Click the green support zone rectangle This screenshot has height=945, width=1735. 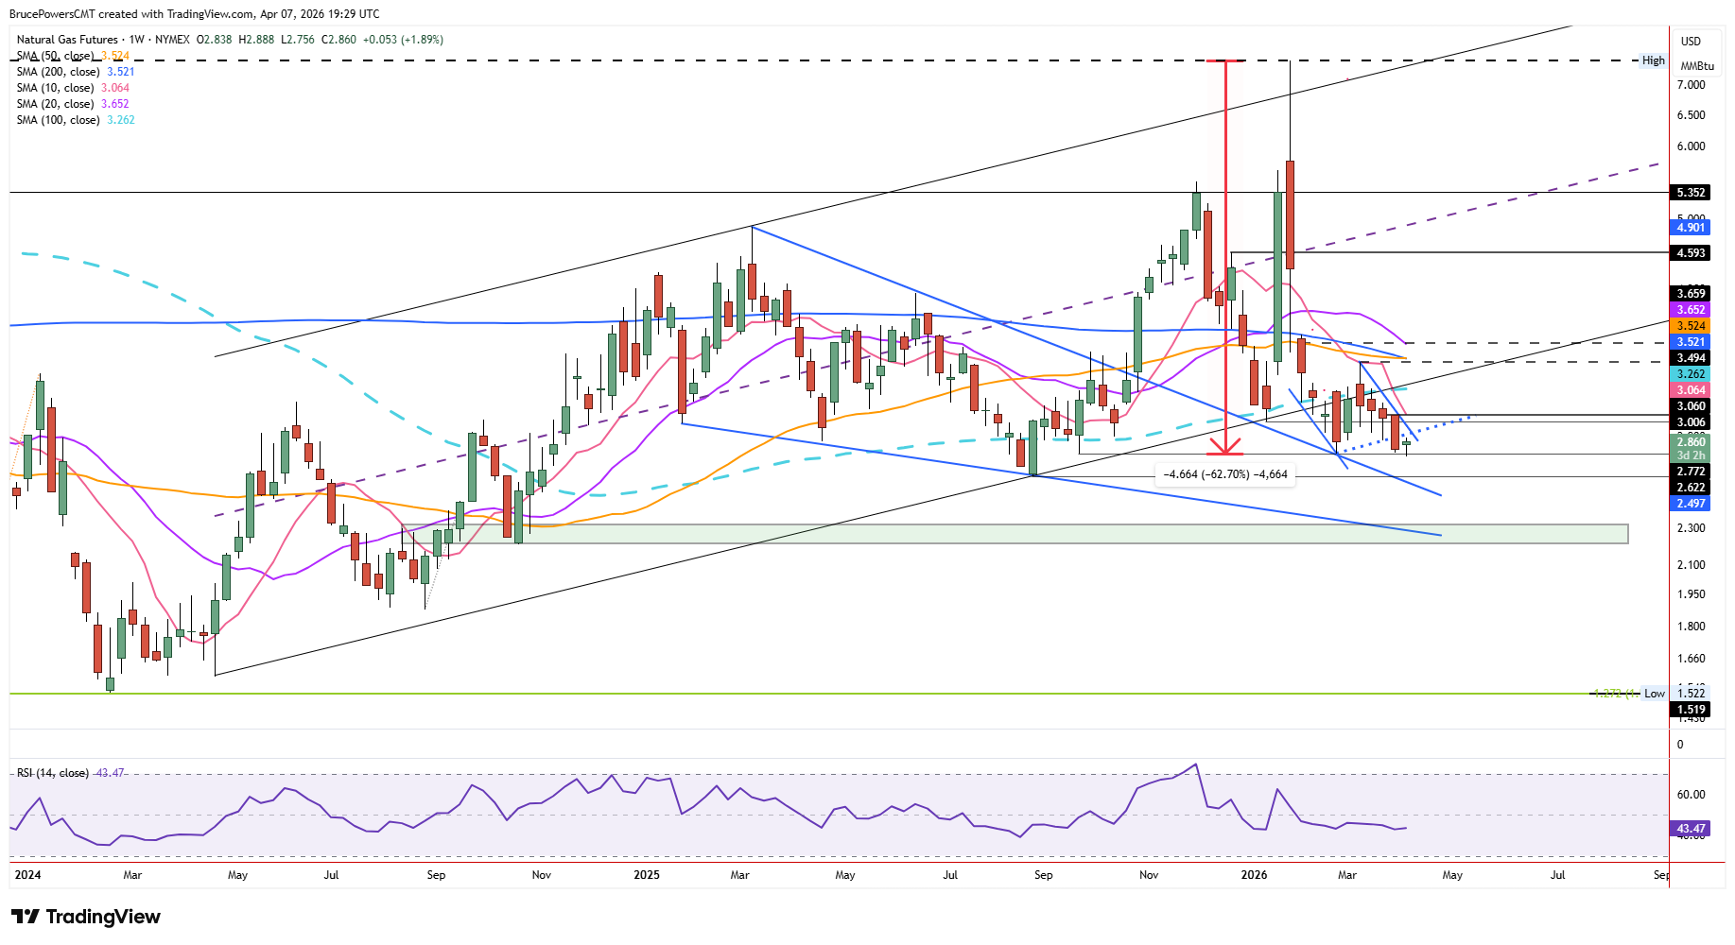tap(1015, 534)
